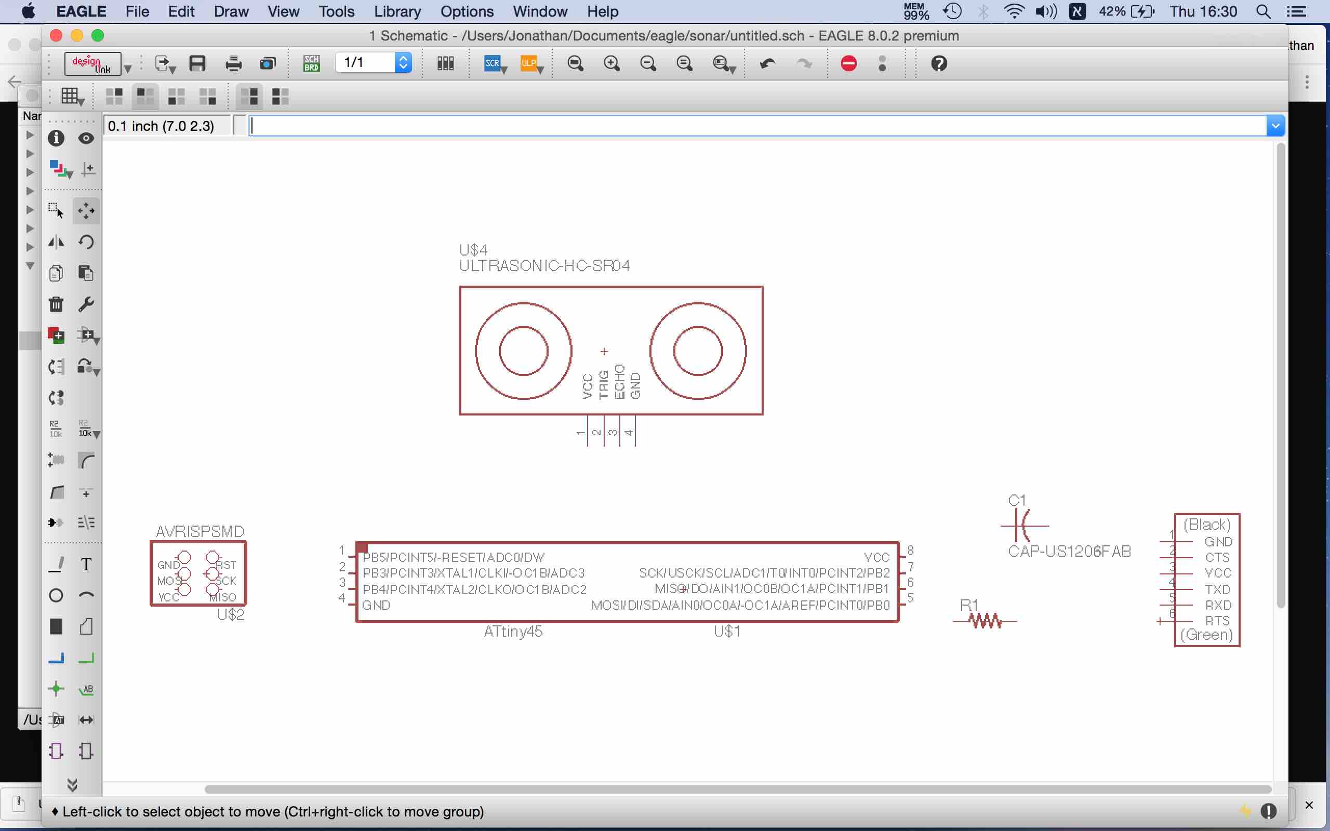
Task: Select the Text tool
Action: click(x=86, y=565)
